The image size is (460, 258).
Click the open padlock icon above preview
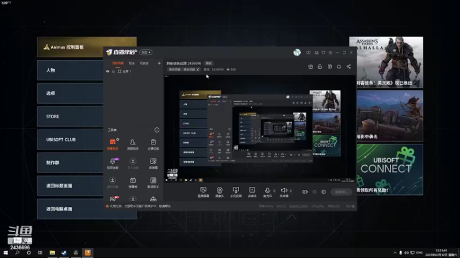coord(320,67)
